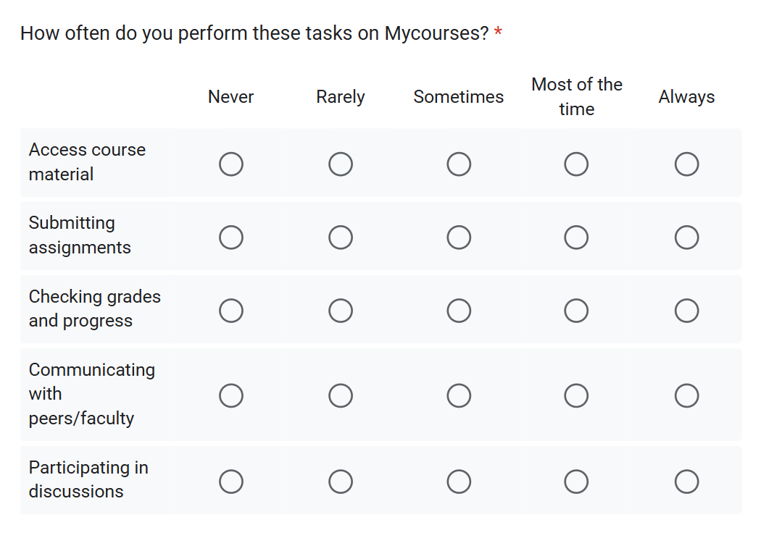Screen dimensions: 761x538
Task: Choose Always for Submitting assignments
Action: coord(686,238)
